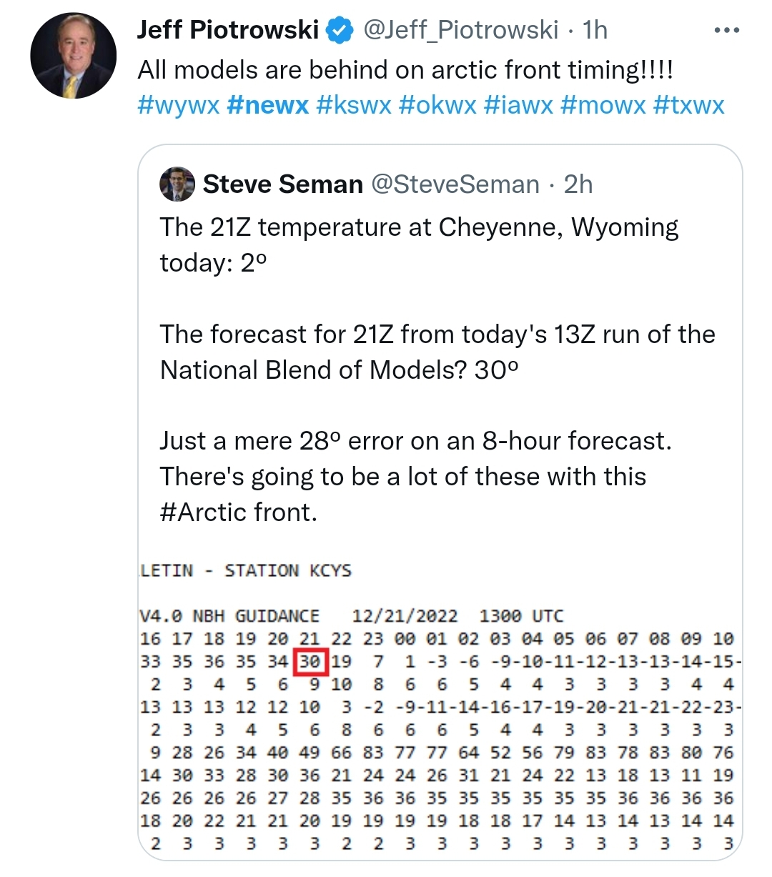Click the 1h tweet timestamp

595,30
